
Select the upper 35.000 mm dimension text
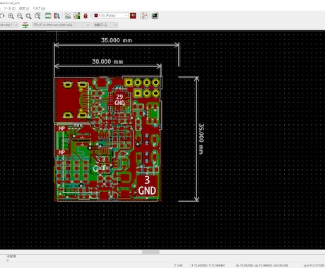click(117, 40)
